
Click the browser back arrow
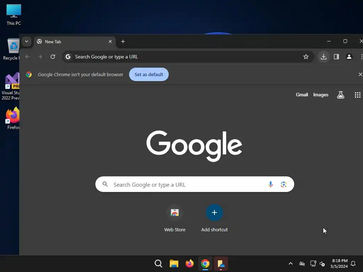click(28, 57)
